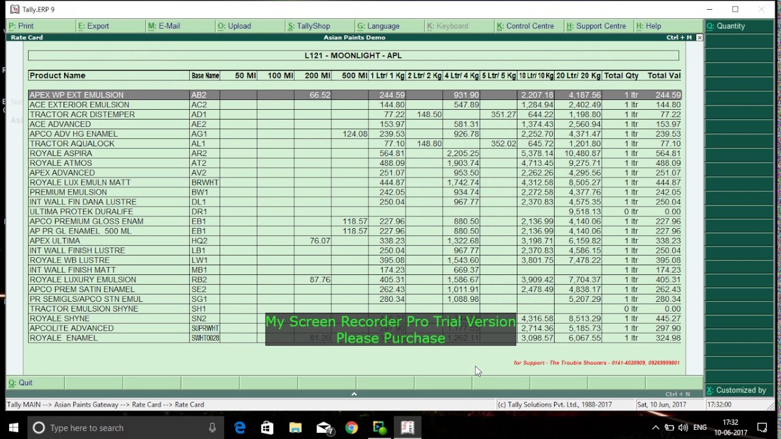Image resolution: width=781 pixels, height=439 pixels.
Task: Open the Store app from taskbar
Action: click(267, 427)
